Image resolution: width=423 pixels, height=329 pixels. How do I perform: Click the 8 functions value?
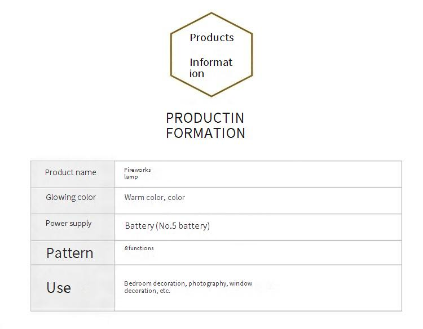[139, 248]
